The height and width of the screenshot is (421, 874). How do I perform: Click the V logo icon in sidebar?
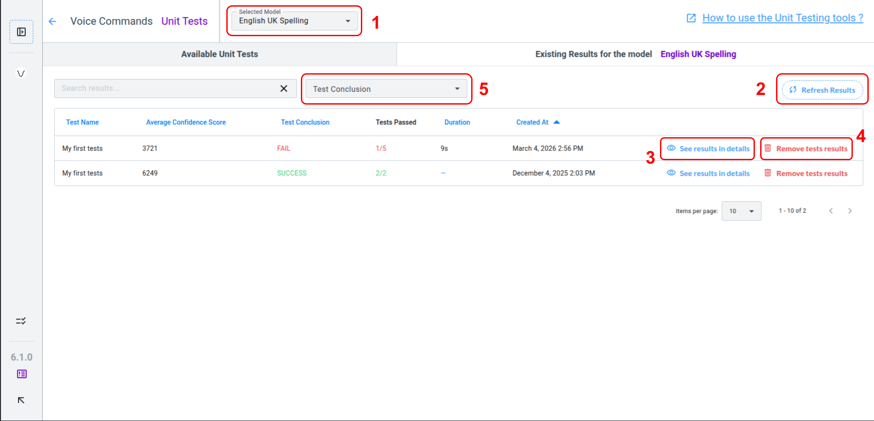(21, 73)
